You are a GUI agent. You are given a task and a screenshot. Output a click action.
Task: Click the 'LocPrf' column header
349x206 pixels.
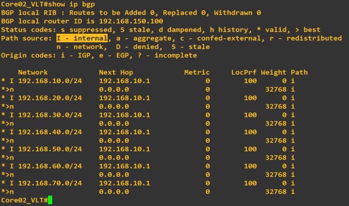pos(244,73)
